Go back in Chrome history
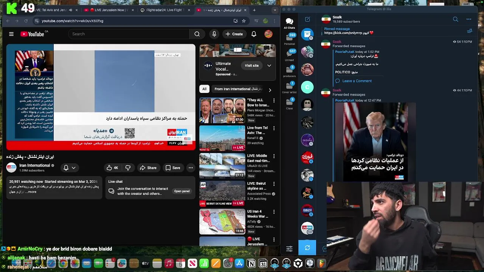Screen dimensions: 484x272 coord(8,21)
